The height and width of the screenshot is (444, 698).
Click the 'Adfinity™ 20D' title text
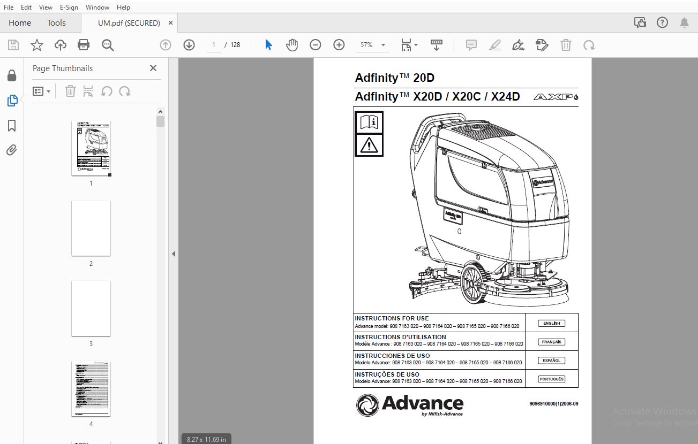tap(395, 78)
